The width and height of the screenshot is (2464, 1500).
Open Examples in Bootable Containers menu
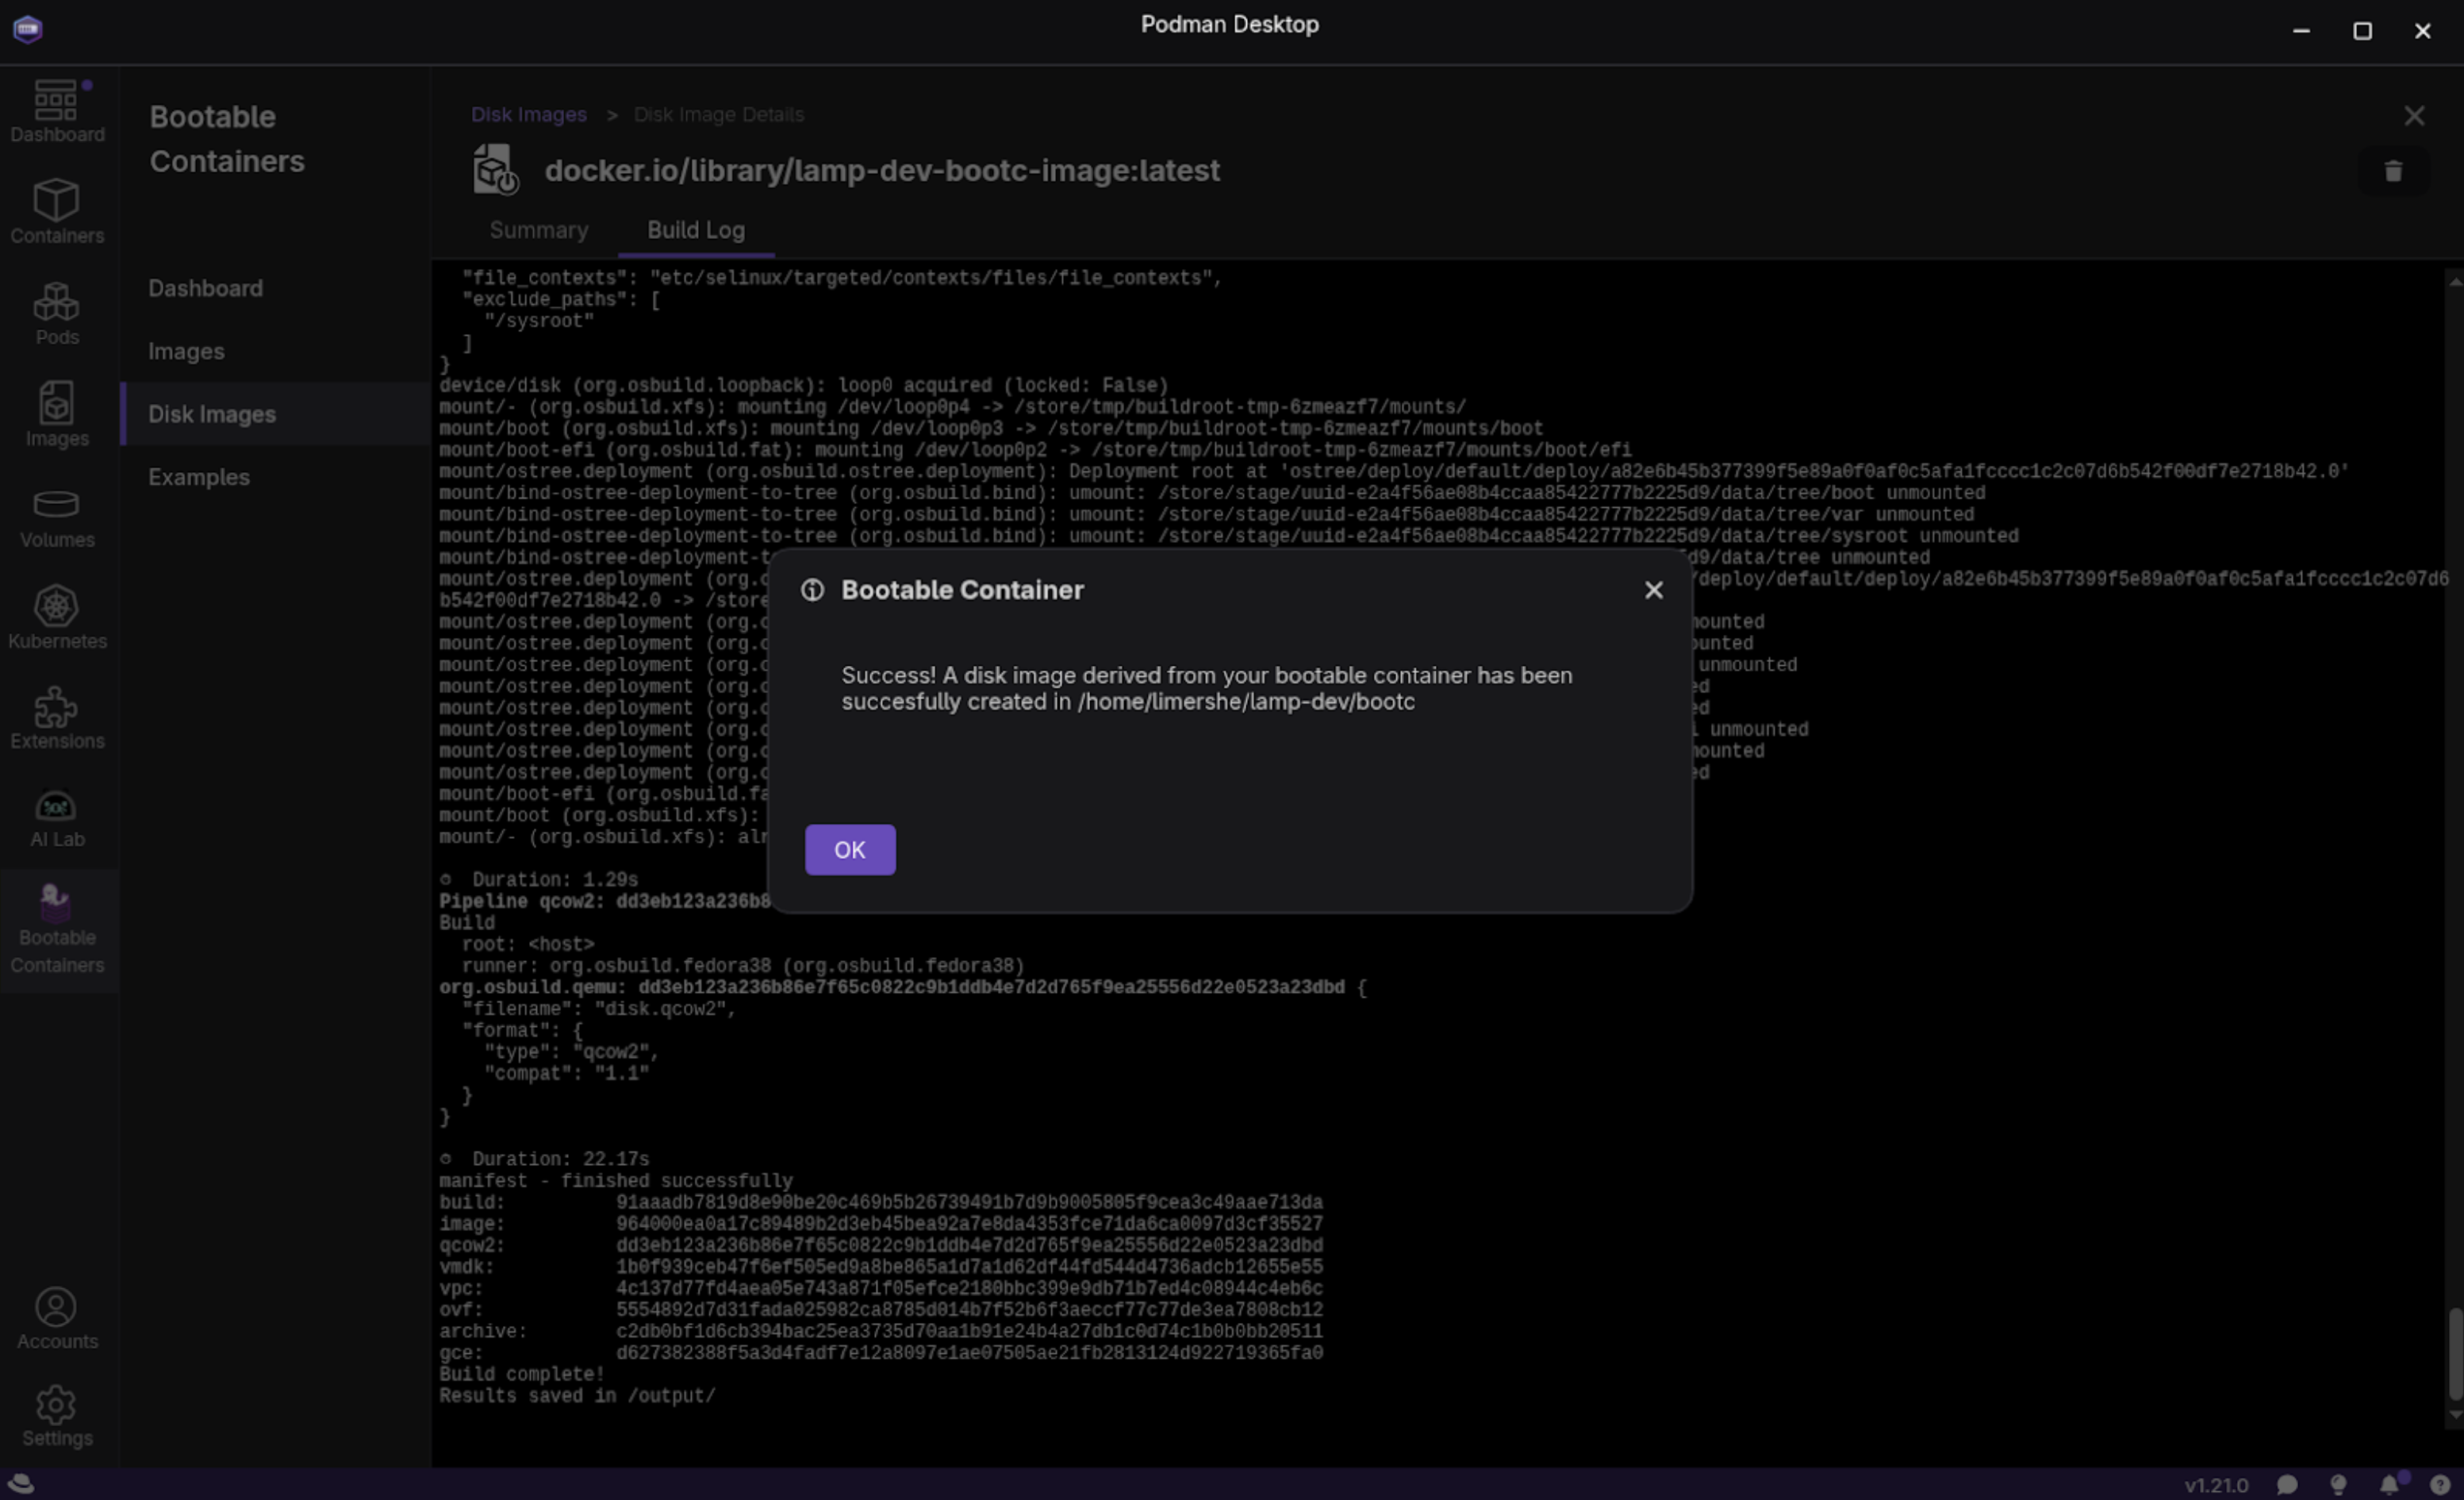(x=199, y=477)
